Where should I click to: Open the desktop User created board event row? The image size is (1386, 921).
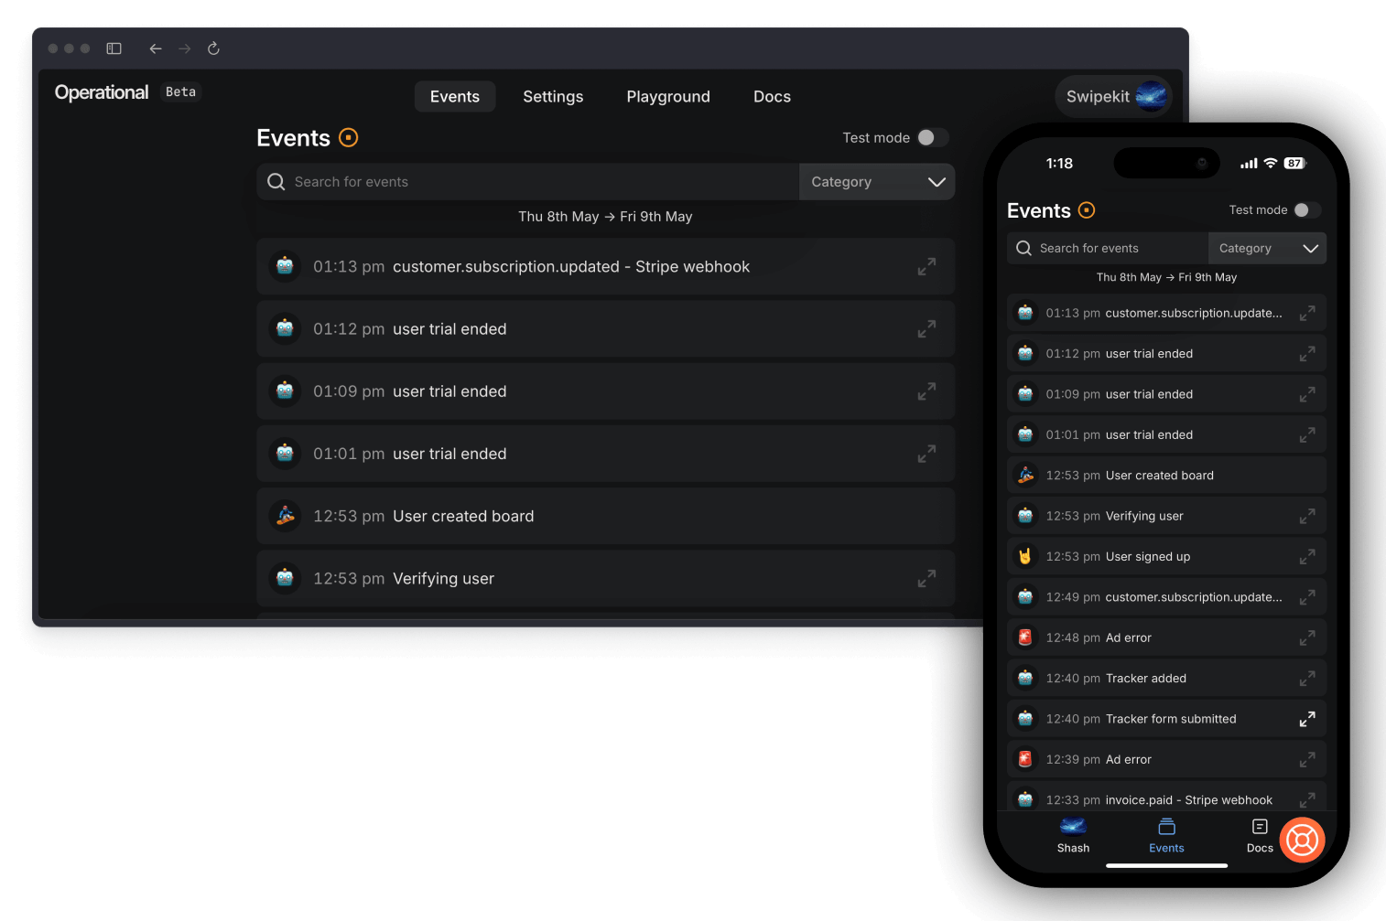(605, 516)
